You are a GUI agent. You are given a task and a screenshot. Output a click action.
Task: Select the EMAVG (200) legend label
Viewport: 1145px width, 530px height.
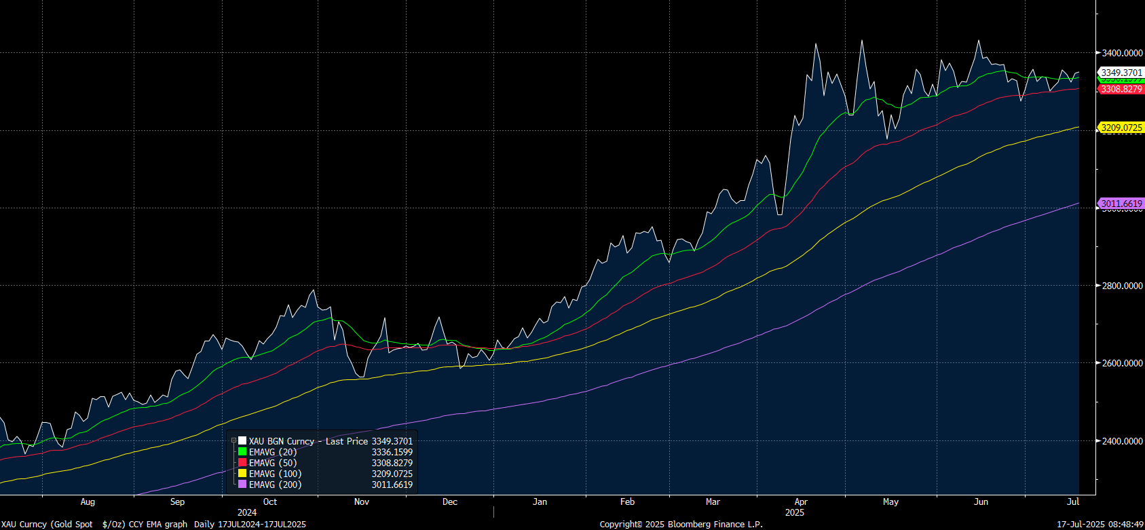(275, 485)
